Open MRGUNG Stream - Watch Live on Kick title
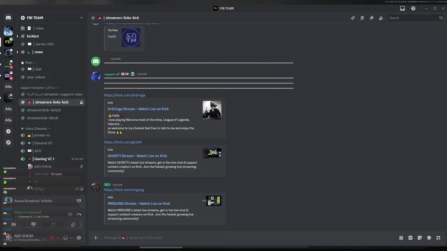The width and height of the screenshot is (447, 251). [139, 204]
